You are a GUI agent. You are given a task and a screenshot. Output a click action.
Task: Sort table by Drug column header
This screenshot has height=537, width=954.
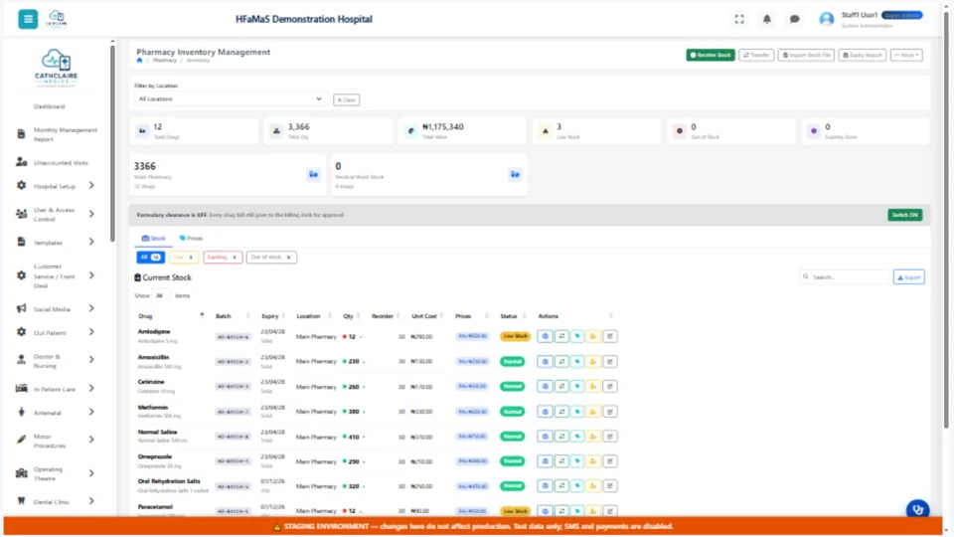click(170, 316)
